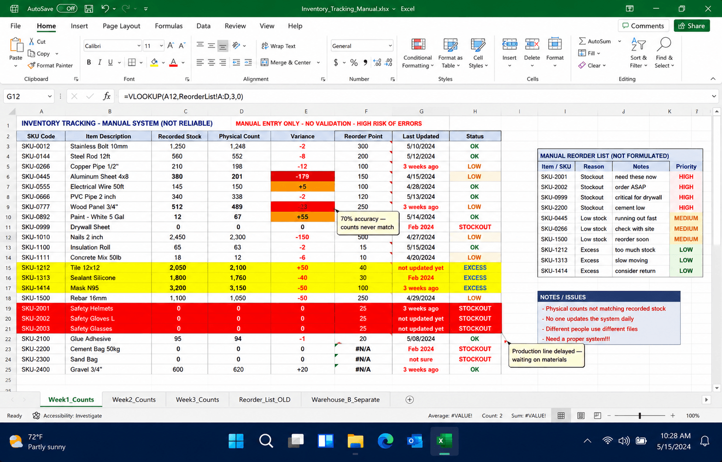Click the Format Painter brush
Screen dimensions: 722x462
click(31, 65)
